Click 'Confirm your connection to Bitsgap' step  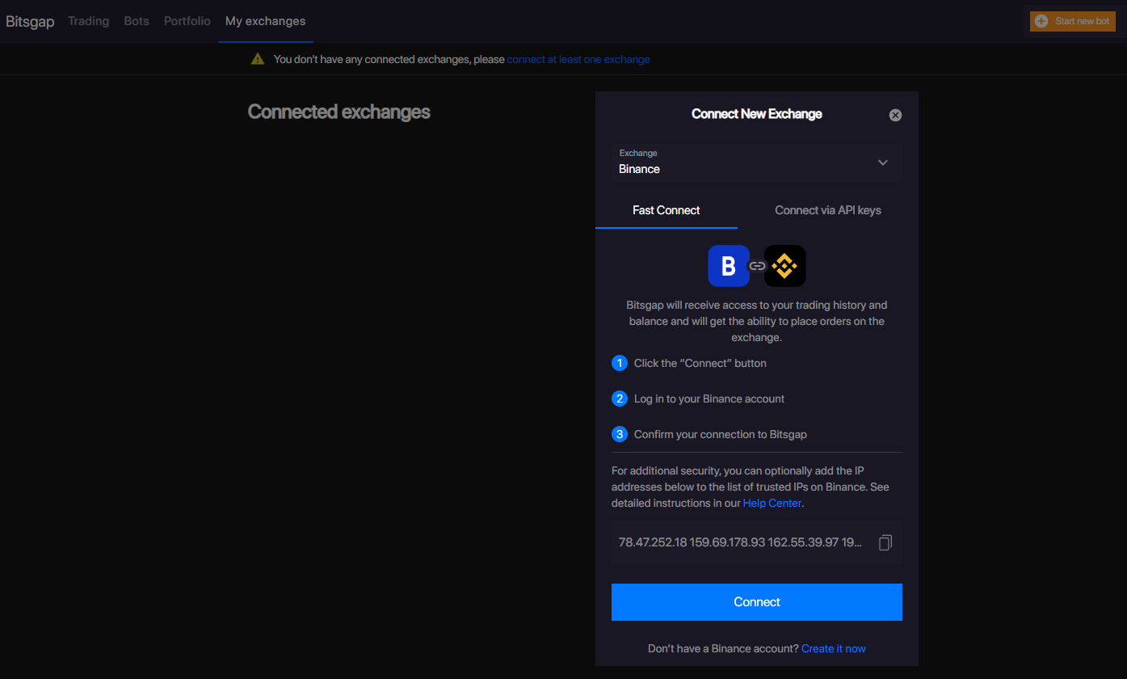pos(721,434)
